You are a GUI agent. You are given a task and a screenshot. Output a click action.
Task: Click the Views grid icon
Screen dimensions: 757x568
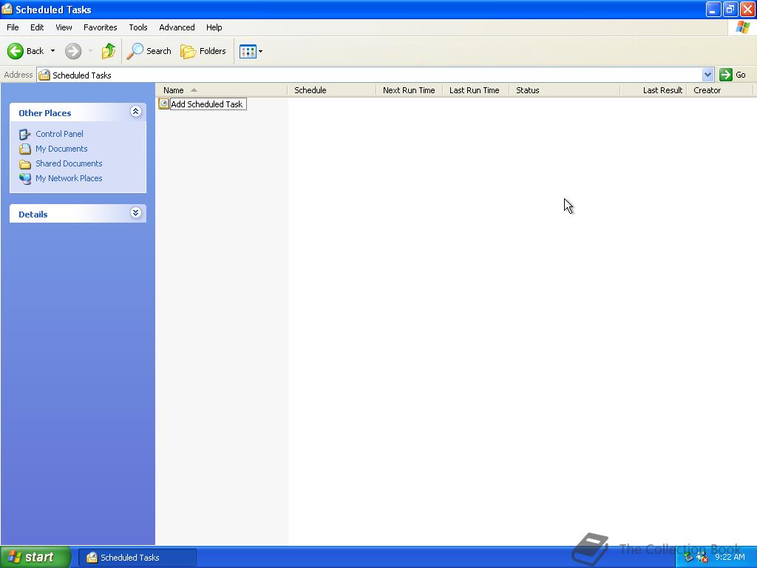pyautogui.click(x=248, y=51)
